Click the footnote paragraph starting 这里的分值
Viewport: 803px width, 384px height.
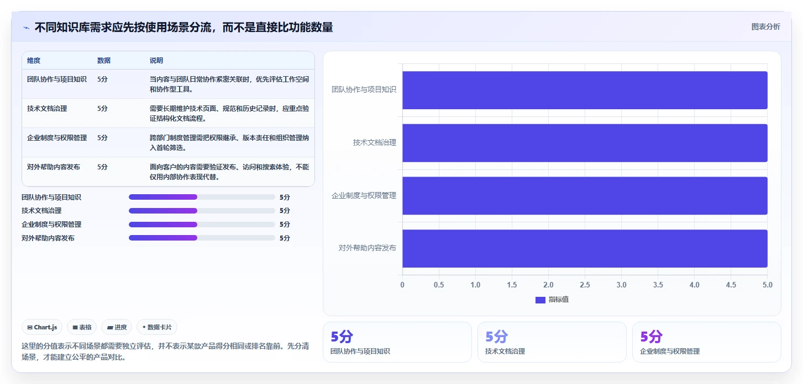(164, 351)
